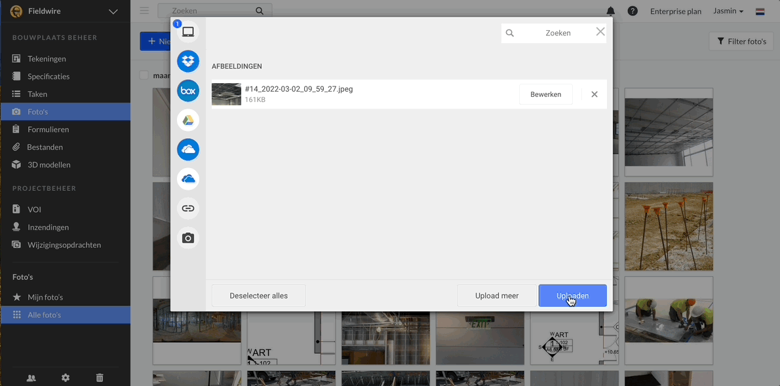Viewport: 780px width, 386px height.
Task: Click Bewerken to edit the selected image
Action: 545,94
